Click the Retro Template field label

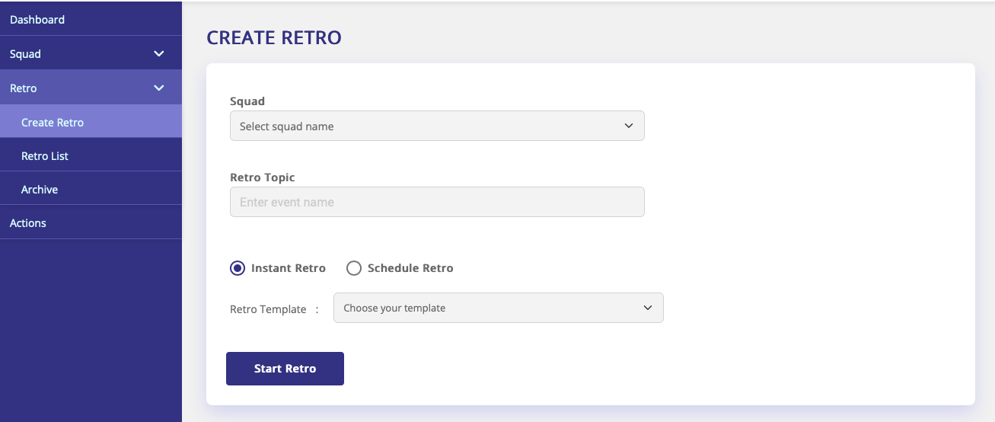click(268, 309)
